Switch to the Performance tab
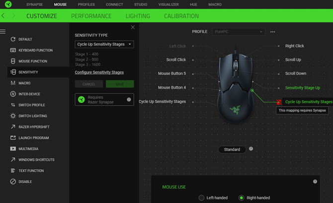 click(x=91, y=16)
